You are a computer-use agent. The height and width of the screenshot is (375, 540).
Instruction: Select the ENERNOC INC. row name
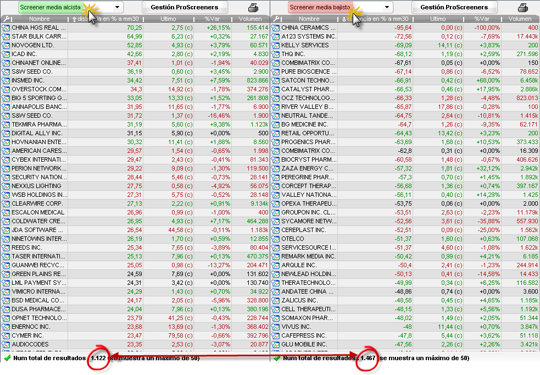(x=31, y=327)
